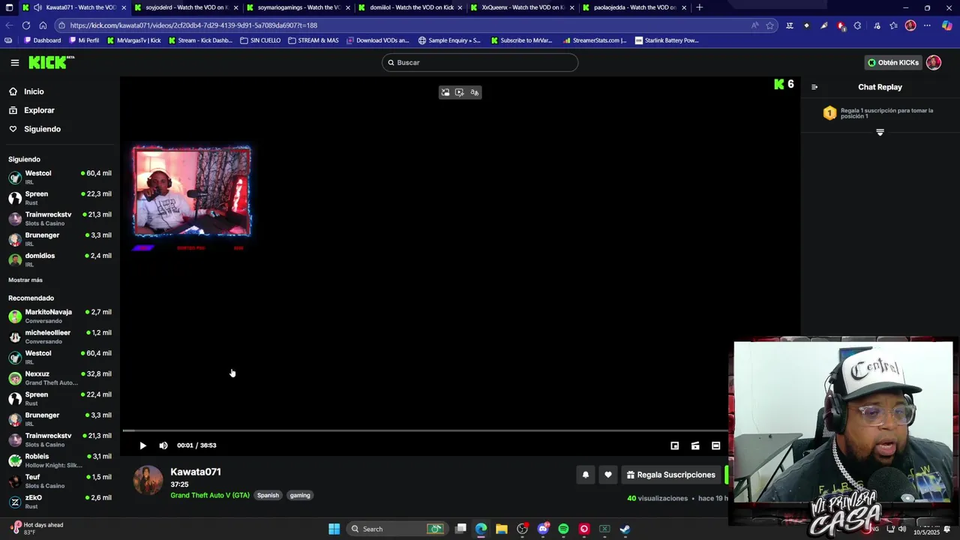Switch to soymariogamings VOD tab
Viewport: 960px width, 540px height.
[x=298, y=7]
